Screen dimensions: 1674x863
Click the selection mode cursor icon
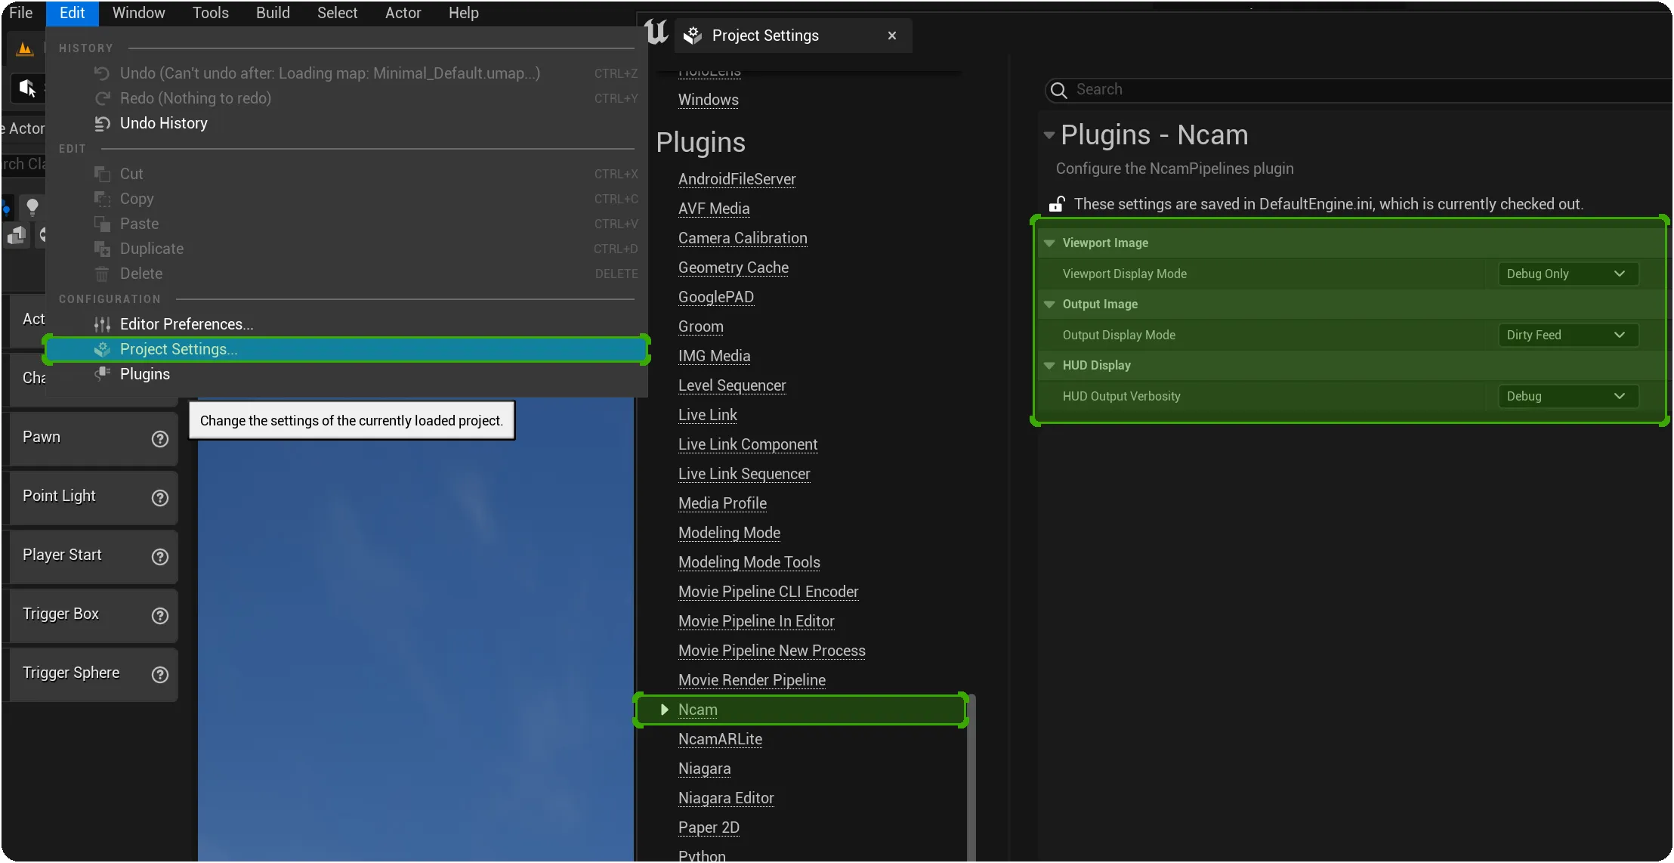pos(27,88)
